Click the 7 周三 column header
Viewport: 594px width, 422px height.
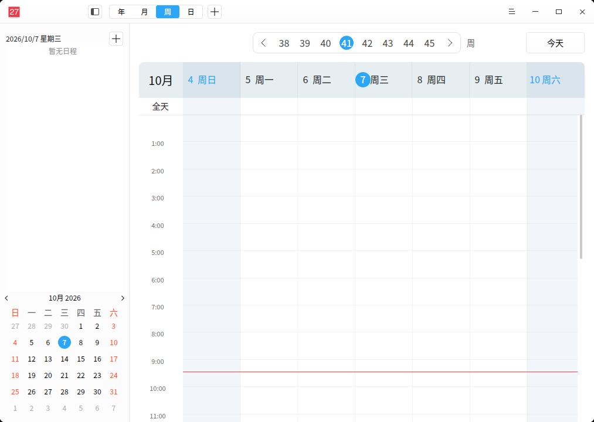tap(383, 80)
